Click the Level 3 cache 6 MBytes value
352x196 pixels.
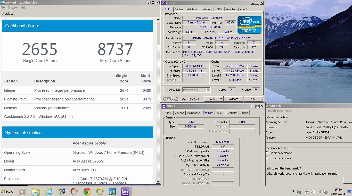click(235, 80)
